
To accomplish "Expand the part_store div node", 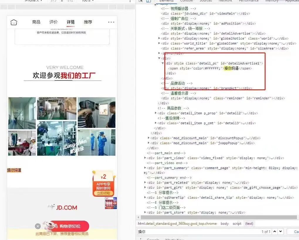I will click(145, 212).
